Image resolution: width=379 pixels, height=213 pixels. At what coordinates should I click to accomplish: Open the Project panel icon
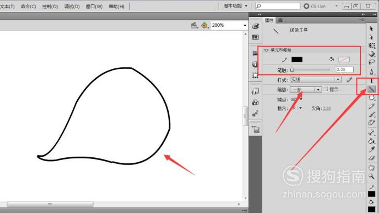(x=256, y=129)
